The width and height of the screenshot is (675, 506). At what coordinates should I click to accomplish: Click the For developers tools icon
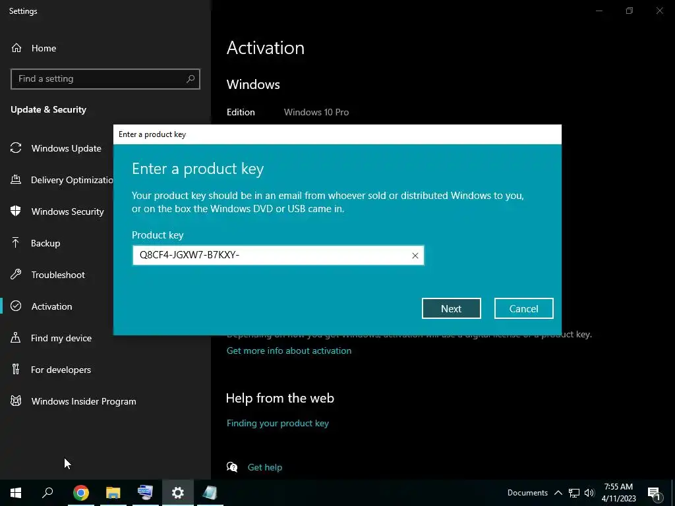click(16, 369)
